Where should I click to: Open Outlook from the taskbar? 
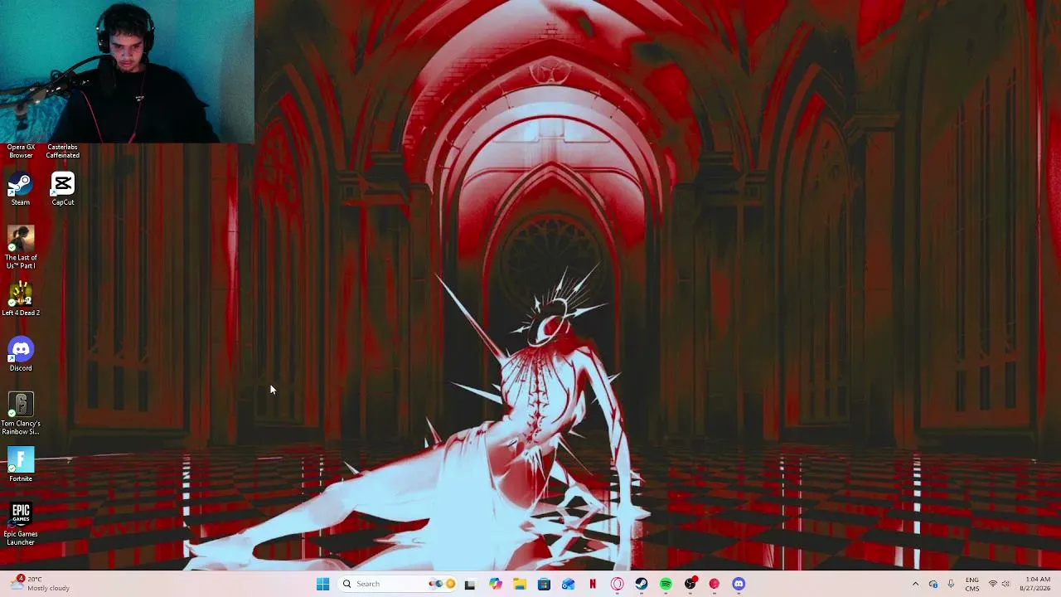(x=568, y=584)
